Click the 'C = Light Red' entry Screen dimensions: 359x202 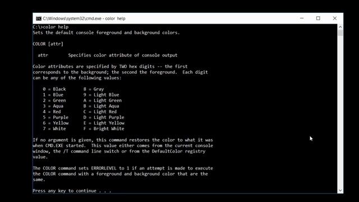(100, 112)
